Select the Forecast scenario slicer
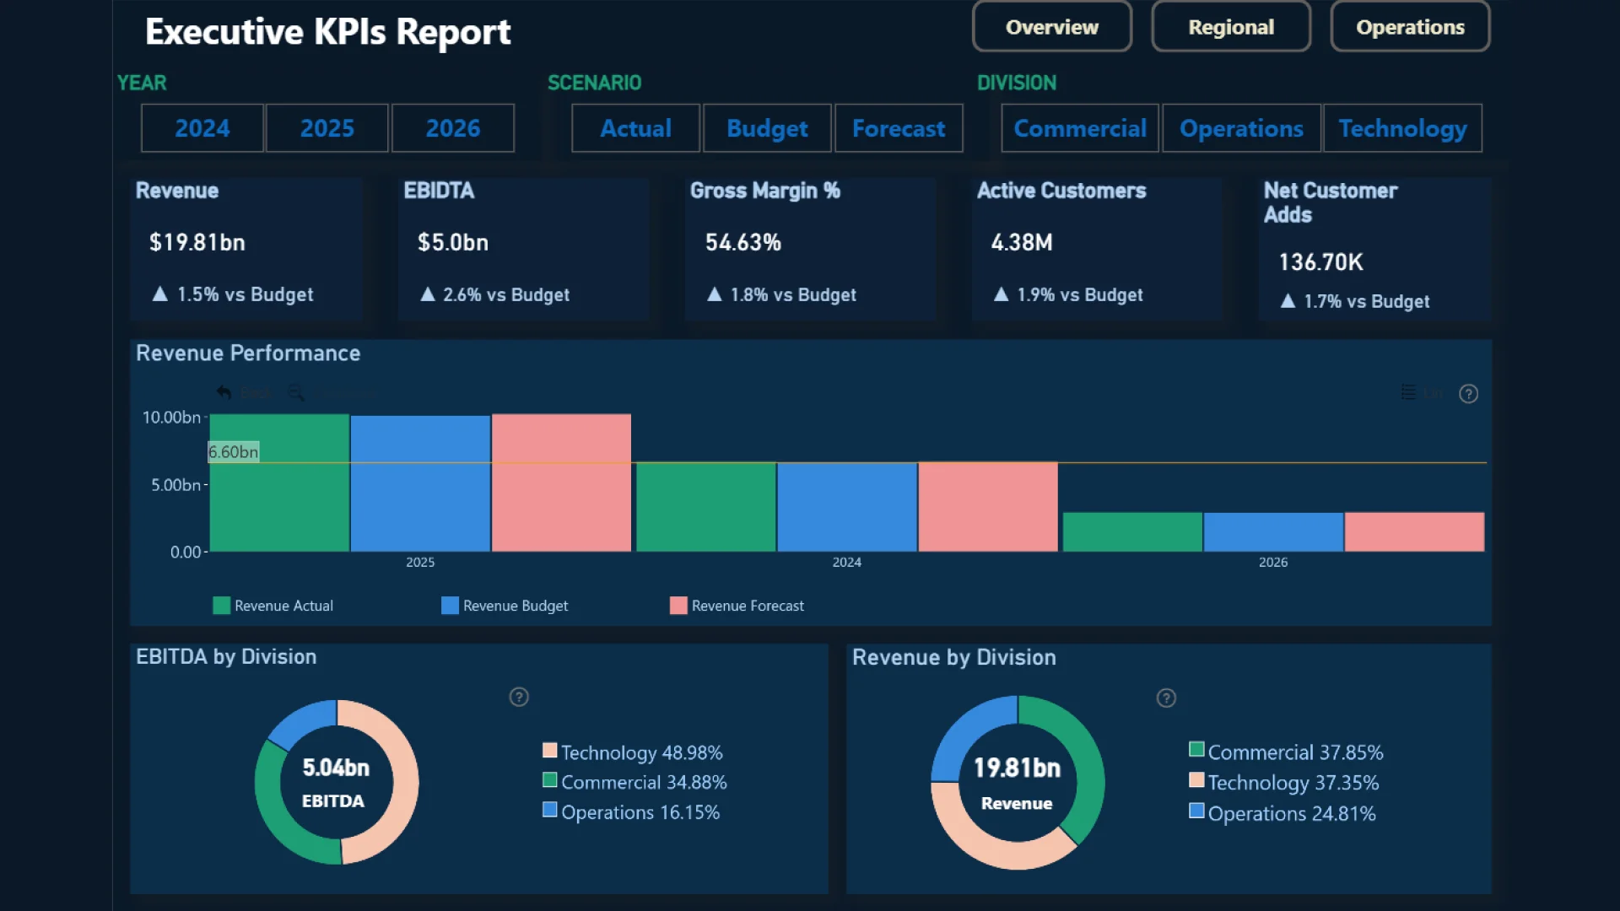The width and height of the screenshot is (1620, 911). click(x=899, y=128)
